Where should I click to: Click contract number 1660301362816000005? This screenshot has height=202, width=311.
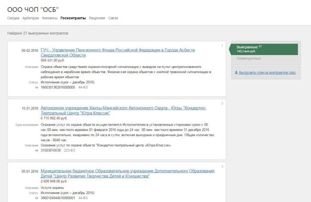point(58,87)
